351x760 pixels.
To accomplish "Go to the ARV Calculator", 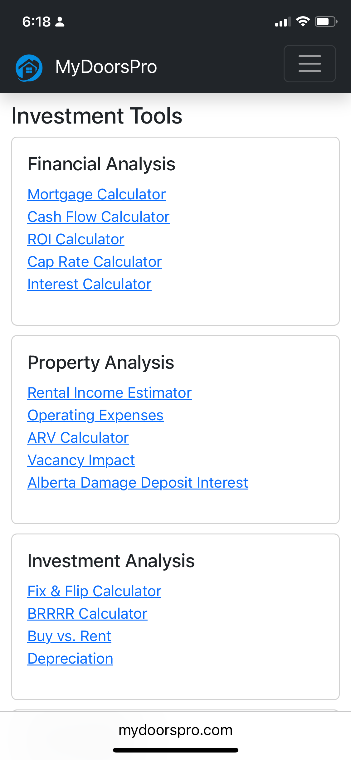I will (78, 438).
